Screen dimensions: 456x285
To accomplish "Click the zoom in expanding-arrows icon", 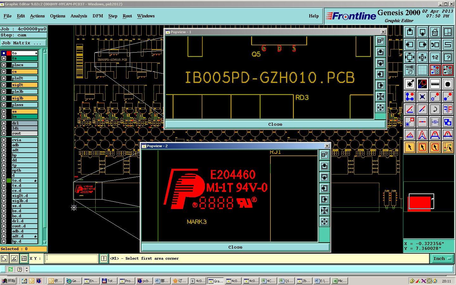I will coord(410,57).
